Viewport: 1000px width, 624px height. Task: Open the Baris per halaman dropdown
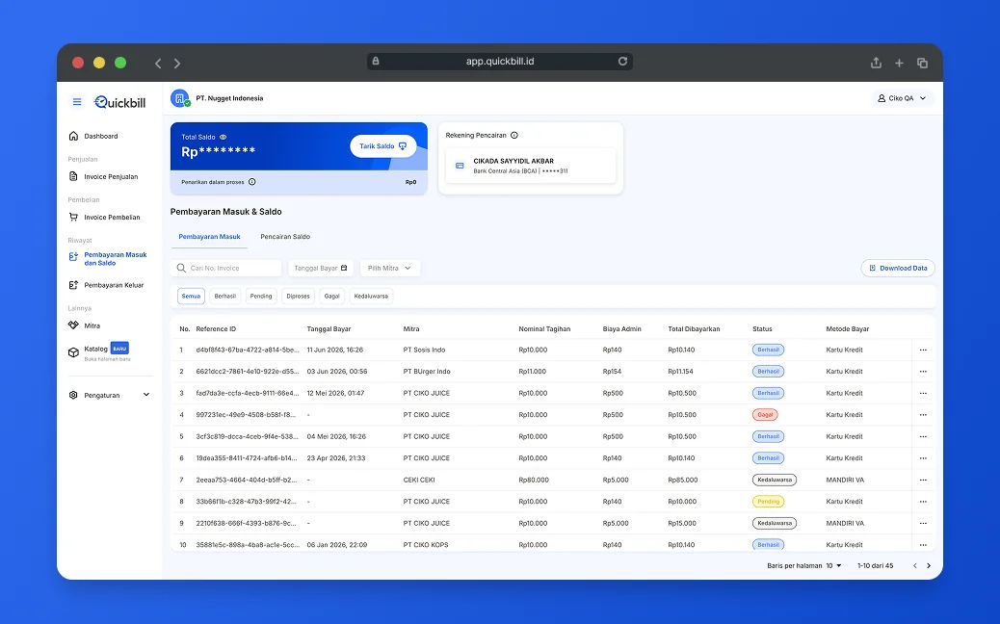point(833,565)
